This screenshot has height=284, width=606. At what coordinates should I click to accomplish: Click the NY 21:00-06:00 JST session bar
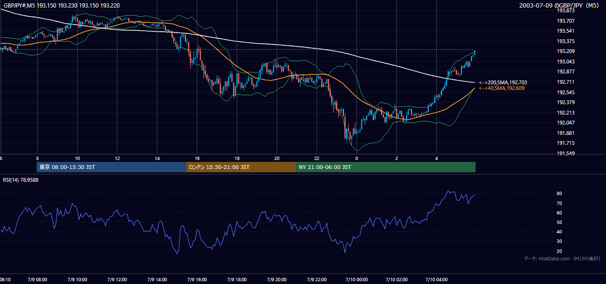click(386, 167)
